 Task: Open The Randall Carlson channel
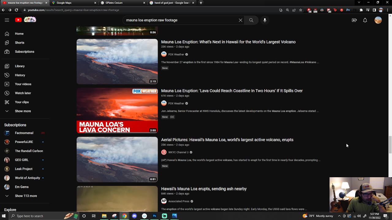pyautogui.click(x=24, y=151)
